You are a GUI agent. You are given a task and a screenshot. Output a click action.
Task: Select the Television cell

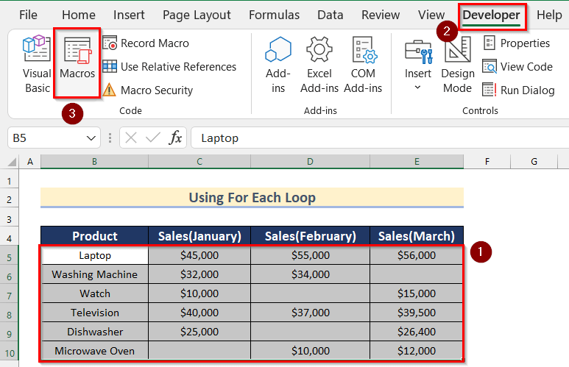click(95, 313)
